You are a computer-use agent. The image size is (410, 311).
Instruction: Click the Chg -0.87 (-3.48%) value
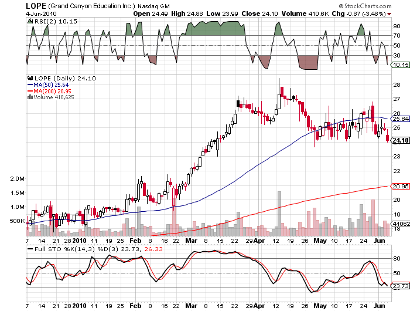[358, 13]
